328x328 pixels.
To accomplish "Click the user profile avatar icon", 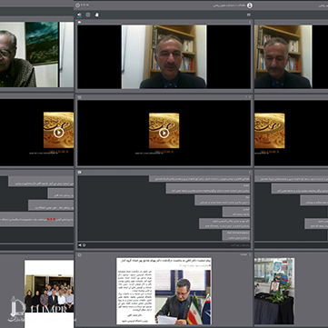I will 250,5.
